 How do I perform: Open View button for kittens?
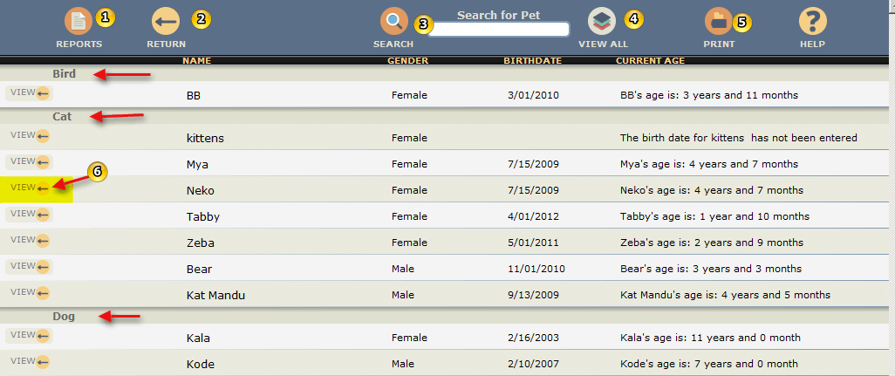point(29,135)
